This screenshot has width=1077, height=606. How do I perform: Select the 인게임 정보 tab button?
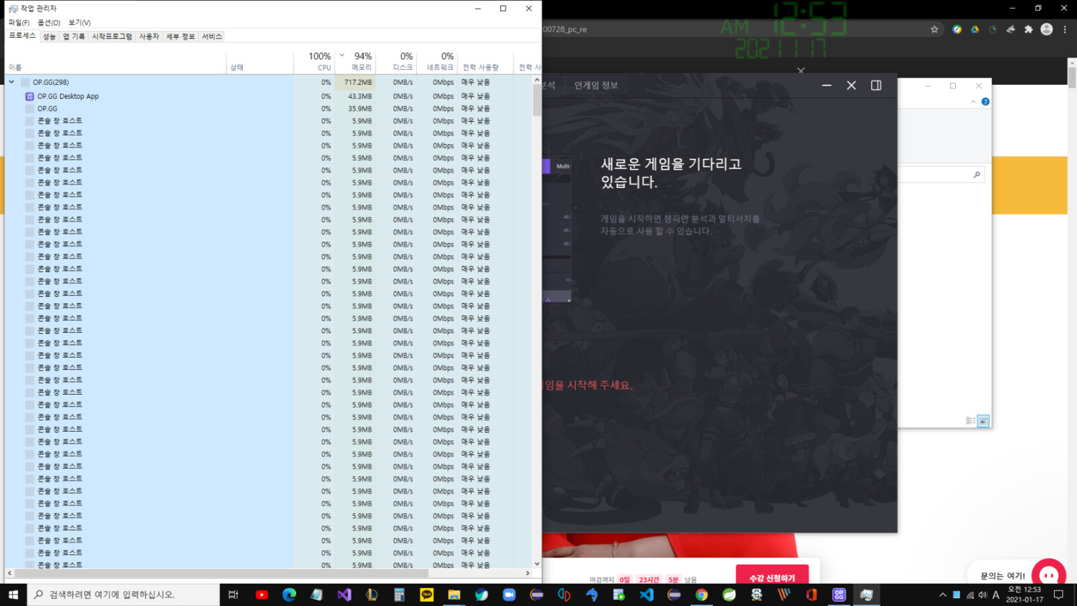click(596, 86)
